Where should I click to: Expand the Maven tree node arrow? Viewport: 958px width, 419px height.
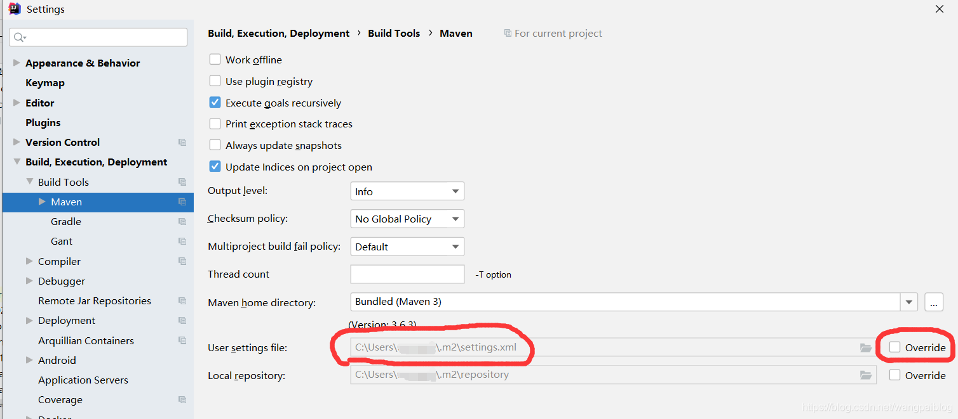(x=42, y=202)
